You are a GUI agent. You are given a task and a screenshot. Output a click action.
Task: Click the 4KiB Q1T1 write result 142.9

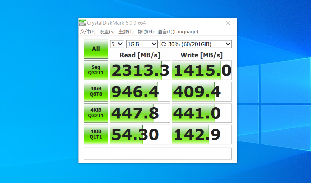click(202, 134)
